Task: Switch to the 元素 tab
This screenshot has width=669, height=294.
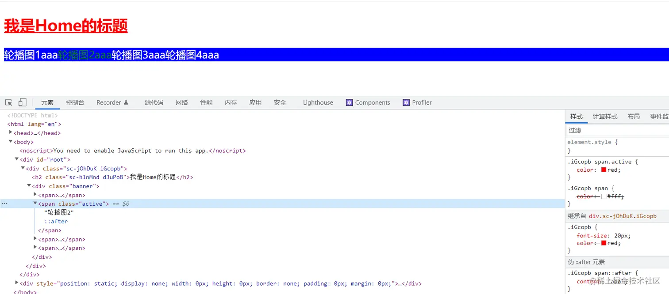Action: [x=47, y=102]
